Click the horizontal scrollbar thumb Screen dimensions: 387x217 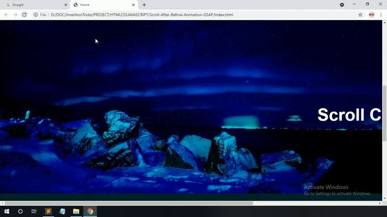click(129, 203)
